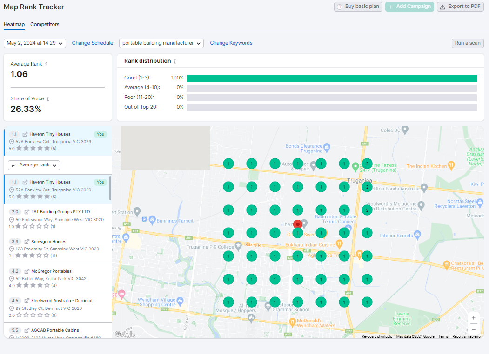Zoom out on the map

[473, 329]
